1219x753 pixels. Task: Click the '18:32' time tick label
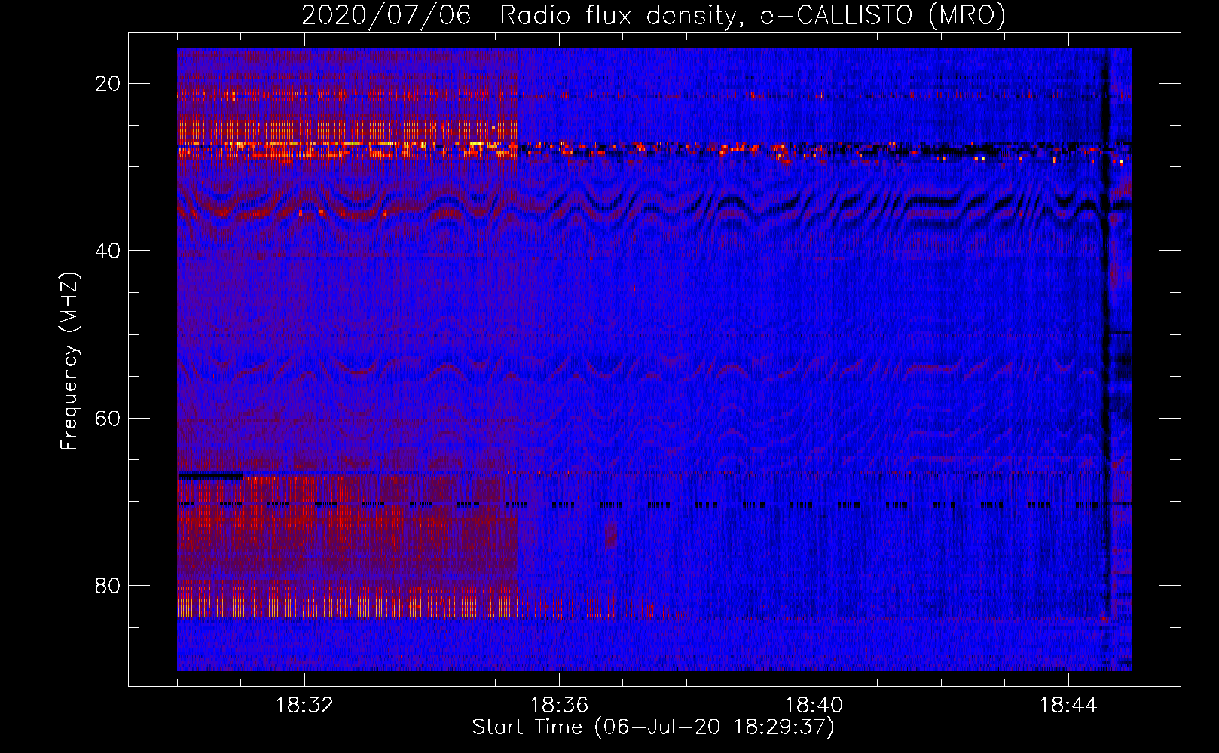coord(304,706)
